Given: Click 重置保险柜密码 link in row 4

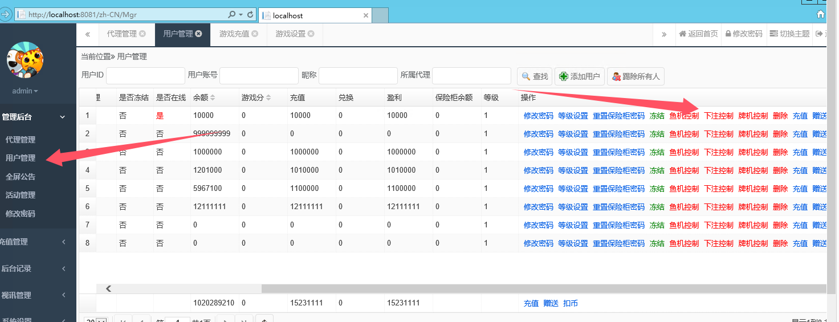Looking at the screenshot, I should [x=618, y=170].
